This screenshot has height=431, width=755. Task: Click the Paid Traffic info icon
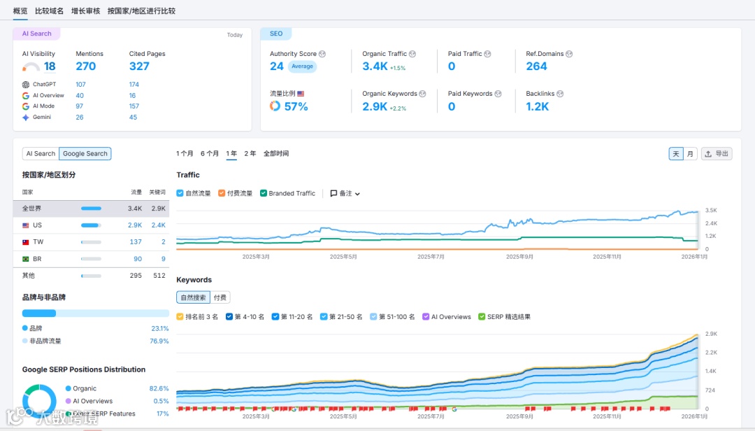tap(487, 54)
